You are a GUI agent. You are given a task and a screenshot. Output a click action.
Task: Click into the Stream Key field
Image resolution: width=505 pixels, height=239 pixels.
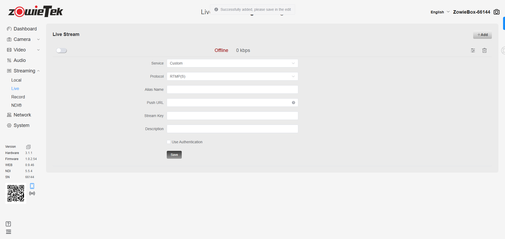[232, 116]
